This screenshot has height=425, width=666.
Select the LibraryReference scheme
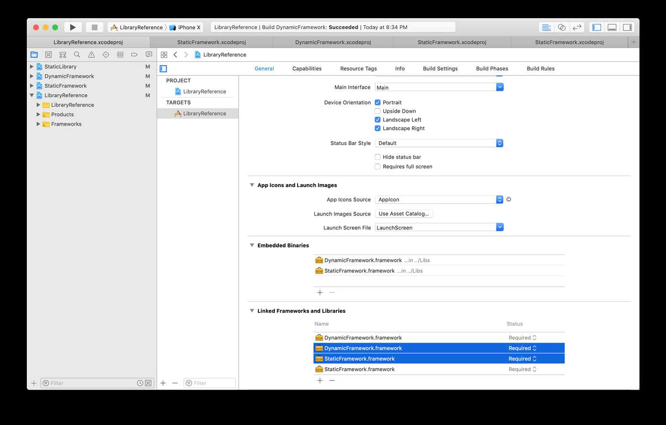(137, 27)
